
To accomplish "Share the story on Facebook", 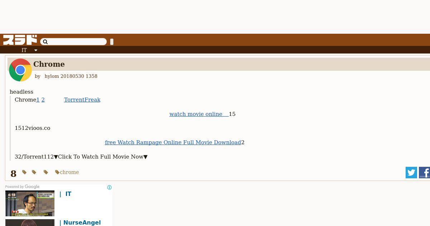I will [425, 173].
